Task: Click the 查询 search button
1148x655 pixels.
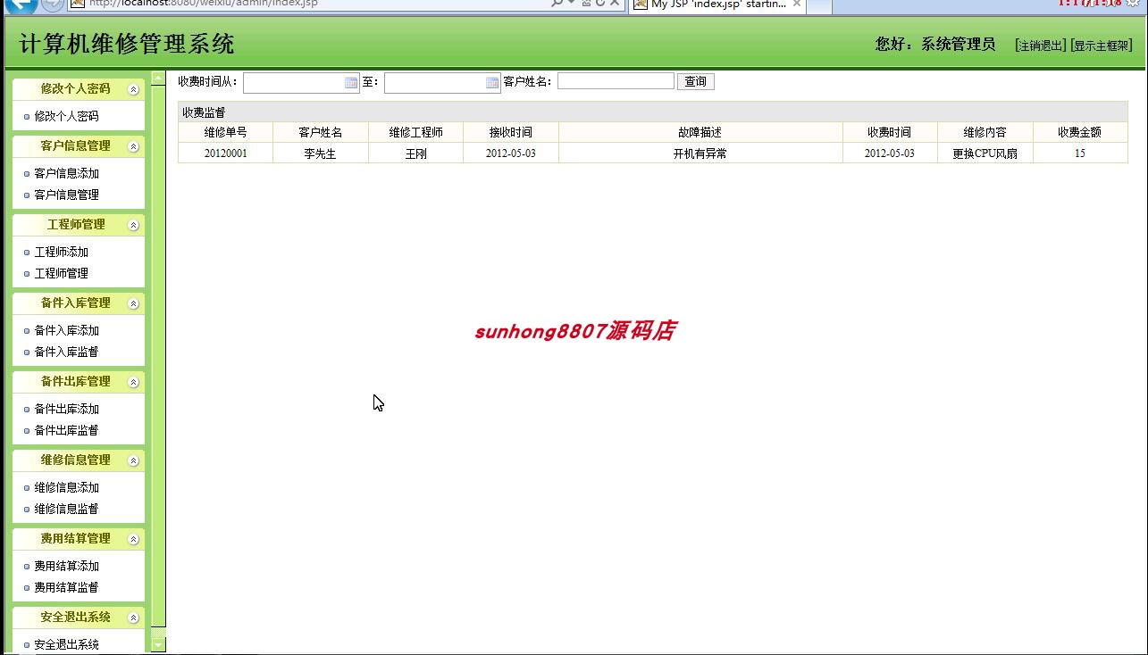Action: 695,82
